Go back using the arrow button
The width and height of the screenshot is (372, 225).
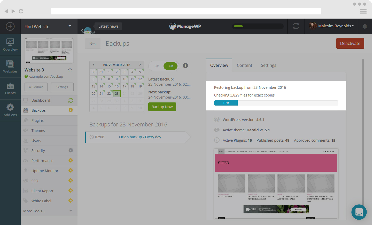click(x=93, y=44)
